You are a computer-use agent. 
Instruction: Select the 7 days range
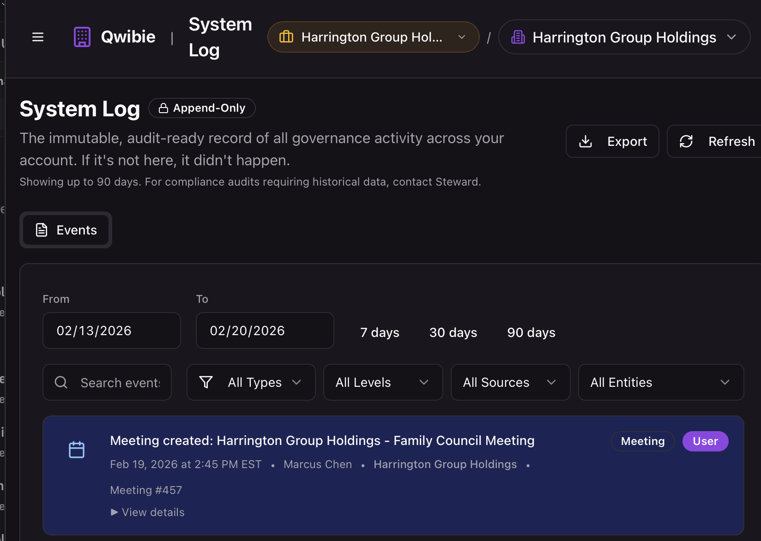(380, 332)
